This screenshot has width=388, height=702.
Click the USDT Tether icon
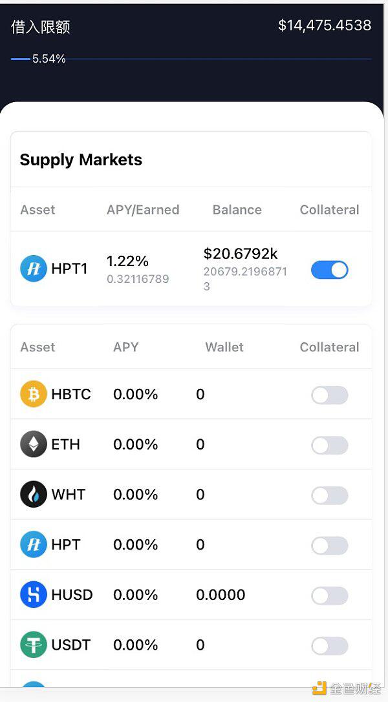click(x=33, y=645)
